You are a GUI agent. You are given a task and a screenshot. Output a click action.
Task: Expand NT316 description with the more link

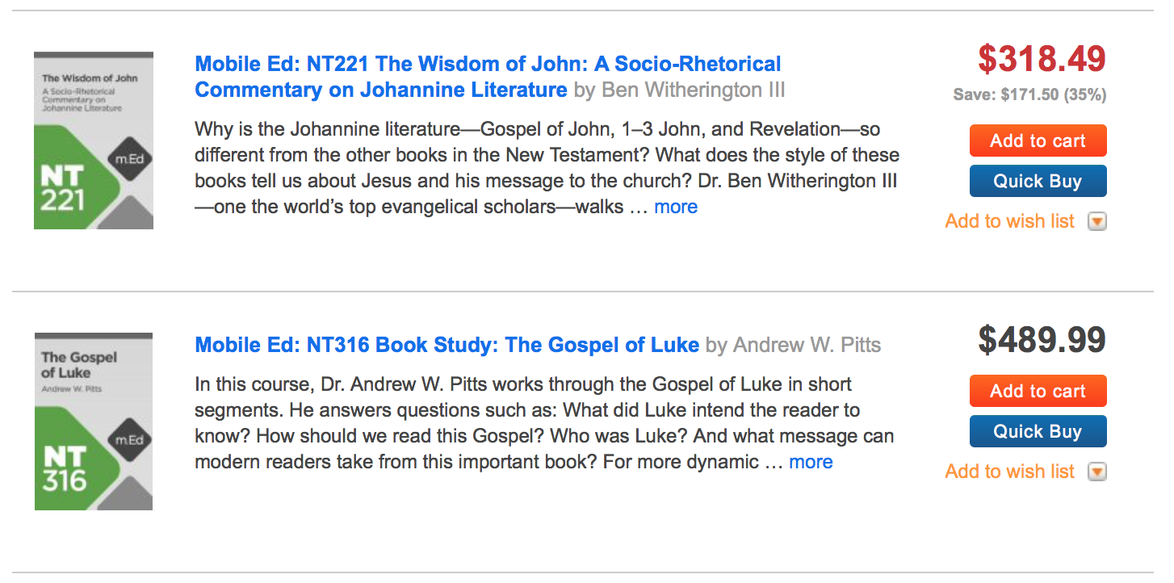[811, 462]
